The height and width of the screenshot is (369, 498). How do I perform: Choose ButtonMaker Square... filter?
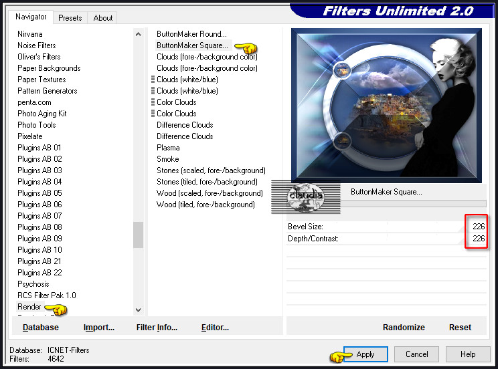tap(192, 45)
